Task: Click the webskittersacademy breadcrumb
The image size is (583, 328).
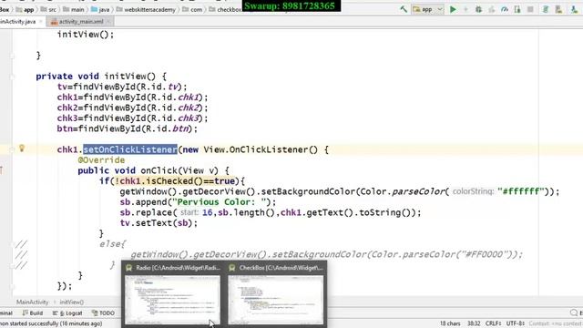Action: tap(146, 9)
